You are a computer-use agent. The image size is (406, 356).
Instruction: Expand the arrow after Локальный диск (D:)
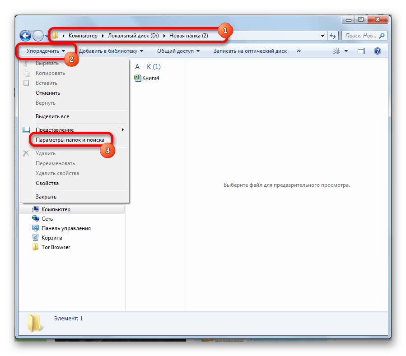click(164, 36)
